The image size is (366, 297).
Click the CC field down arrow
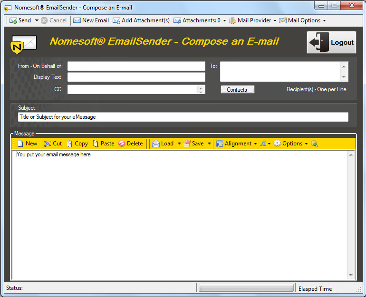[x=201, y=92]
